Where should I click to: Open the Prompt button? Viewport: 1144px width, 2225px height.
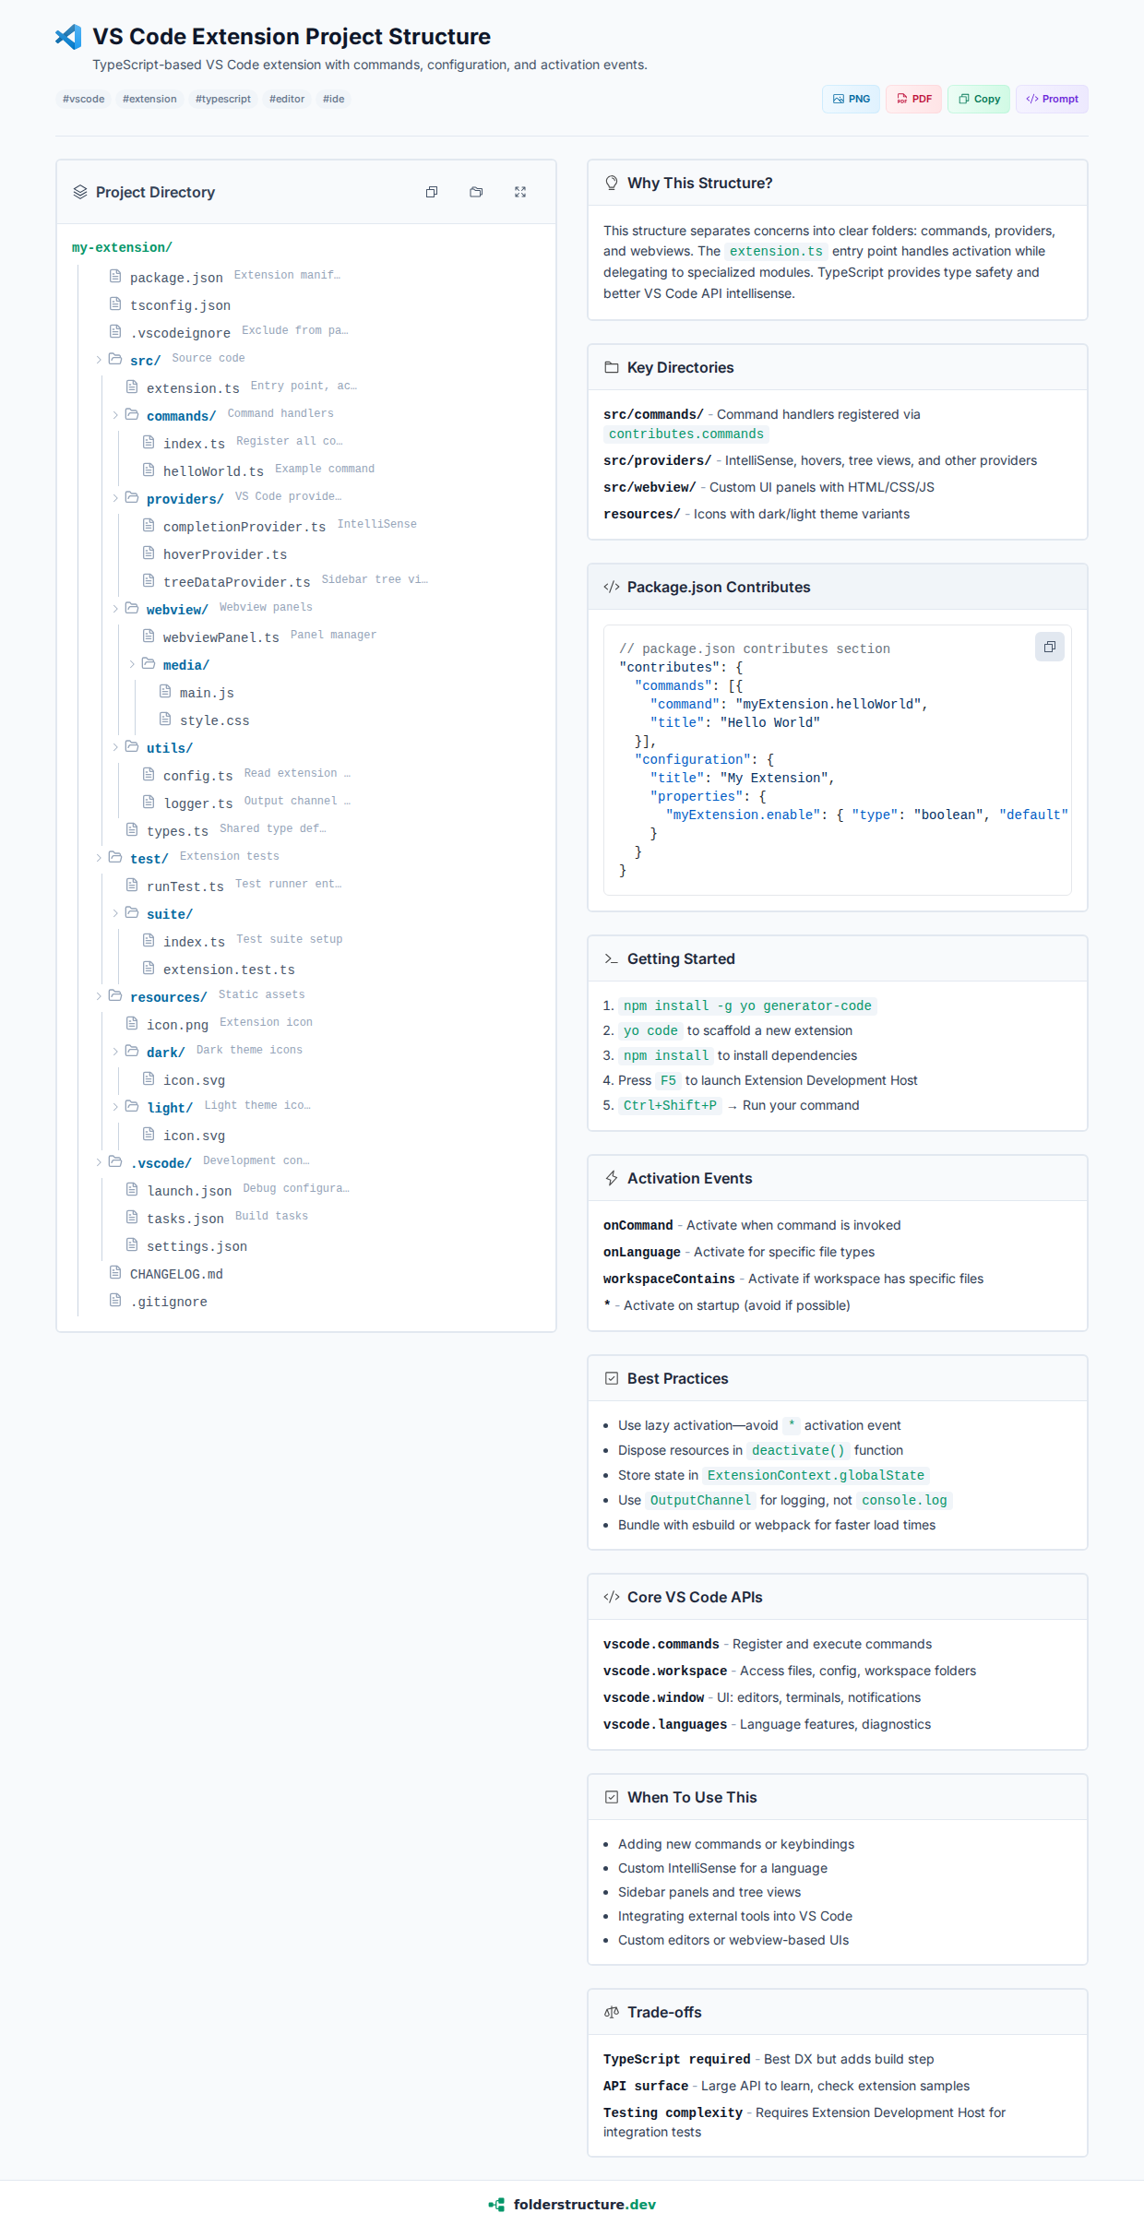[x=1052, y=99]
